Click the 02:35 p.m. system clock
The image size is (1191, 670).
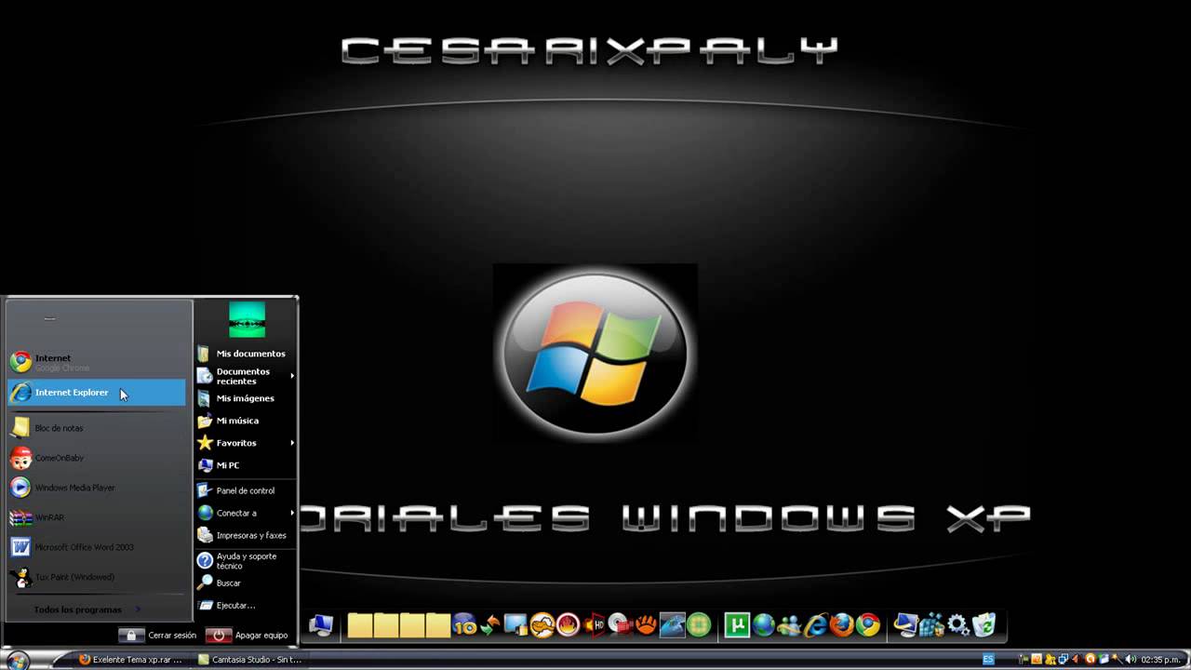pos(1160,659)
